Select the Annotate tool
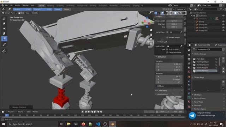Screen dimensions: 226x127 (4, 51)
